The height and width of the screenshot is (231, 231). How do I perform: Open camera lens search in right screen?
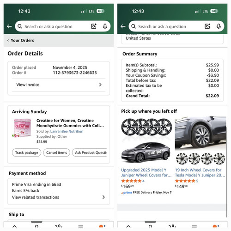tap(207, 26)
